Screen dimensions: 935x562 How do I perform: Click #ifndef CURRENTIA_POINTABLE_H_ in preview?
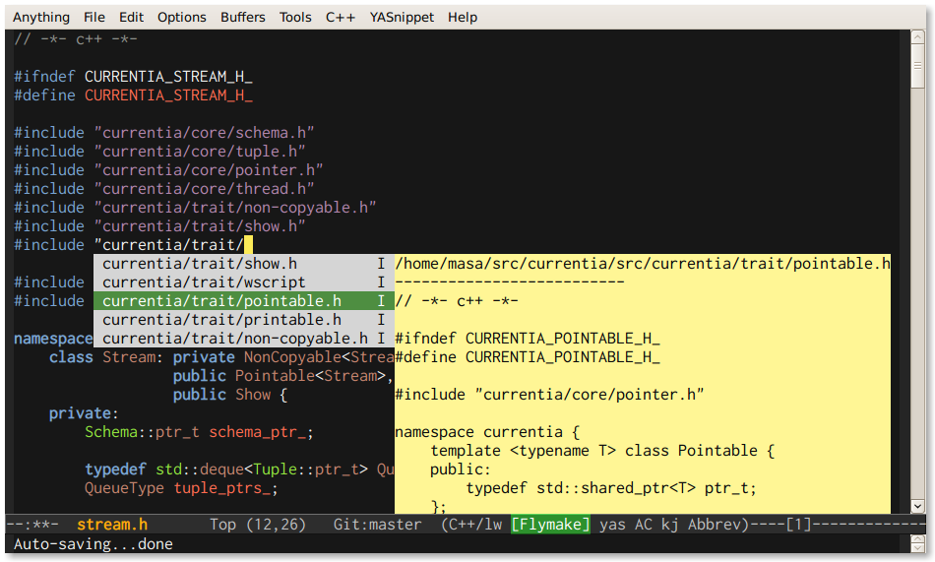tap(528, 339)
